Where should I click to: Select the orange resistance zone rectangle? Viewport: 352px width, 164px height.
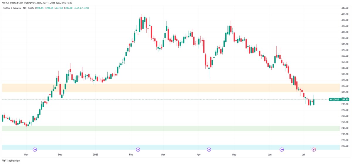point(147,88)
